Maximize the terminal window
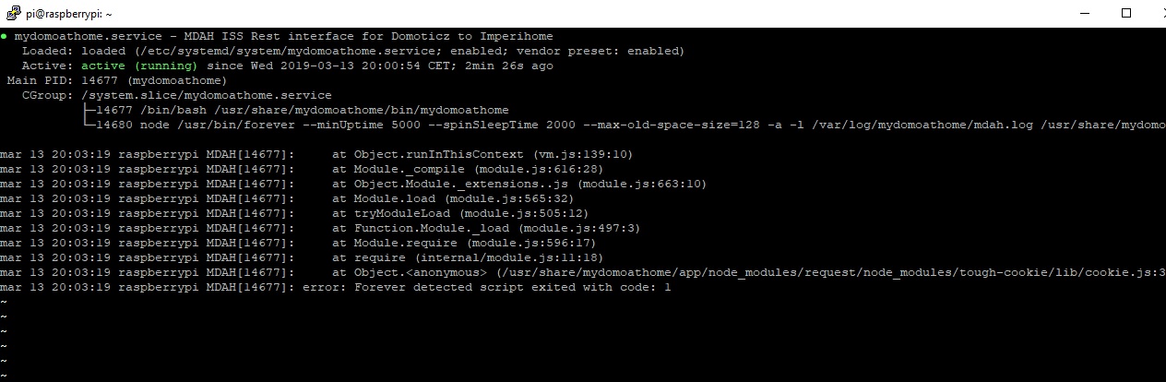 tap(1125, 14)
